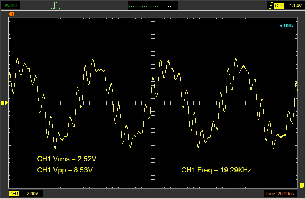Click the CH1:Freq = 19.29KHz measurement
The width and height of the screenshot is (306, 199).
[216, 170]
